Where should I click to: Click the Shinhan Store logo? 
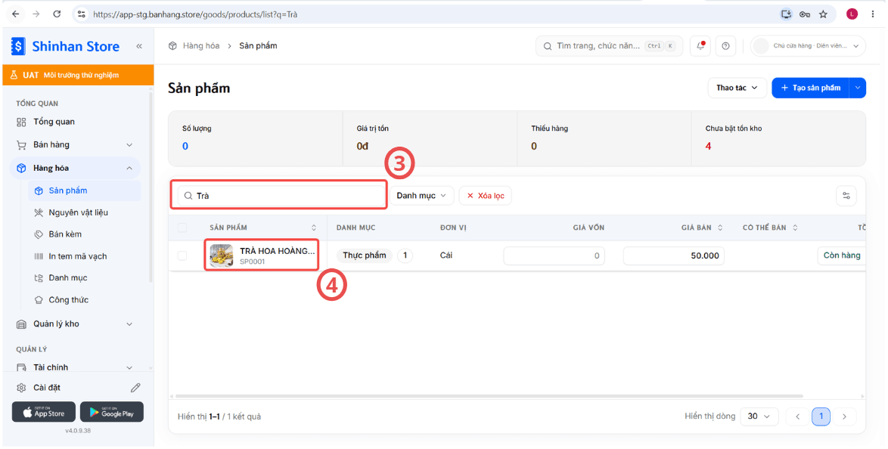(x=65, y=46)
